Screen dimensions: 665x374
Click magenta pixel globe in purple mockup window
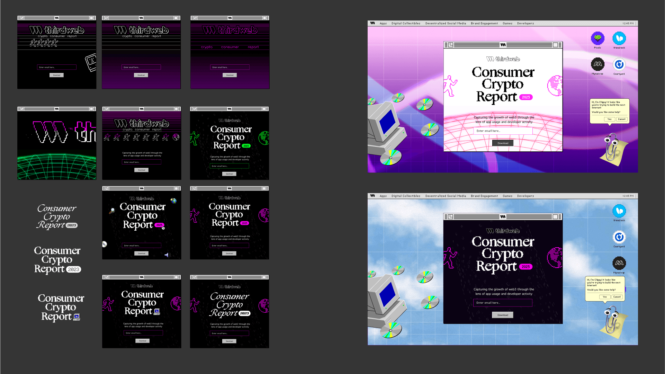click(x=555, y=86)
